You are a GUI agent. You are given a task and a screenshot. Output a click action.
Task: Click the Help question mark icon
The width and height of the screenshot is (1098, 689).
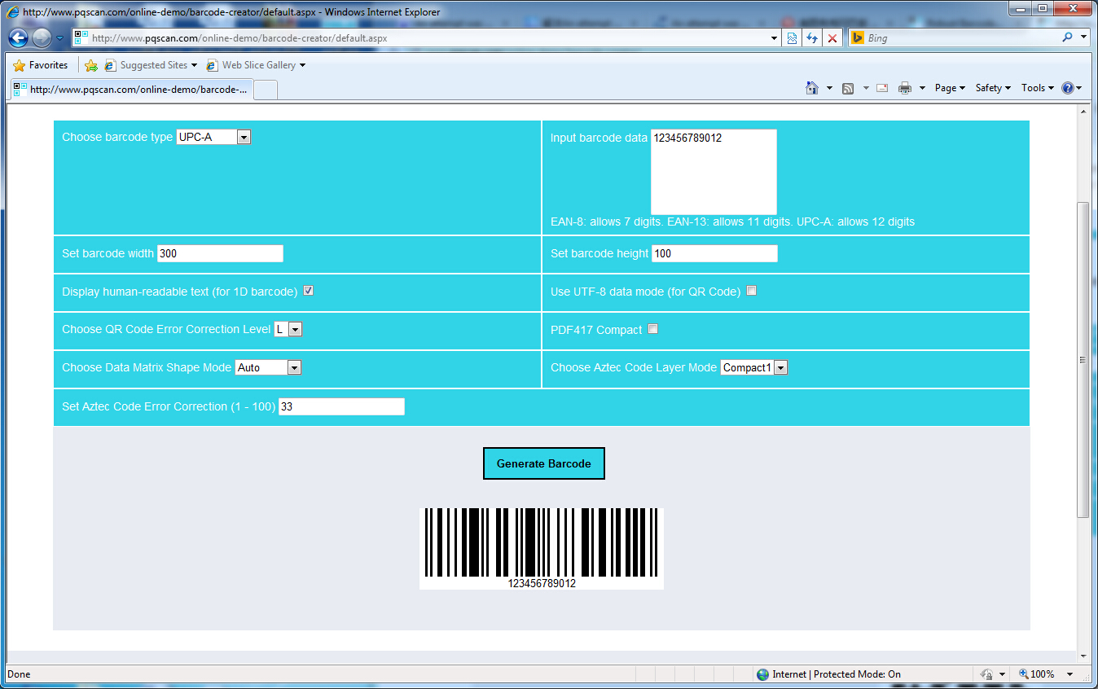pyautogui.click(x=1067, y=88)
